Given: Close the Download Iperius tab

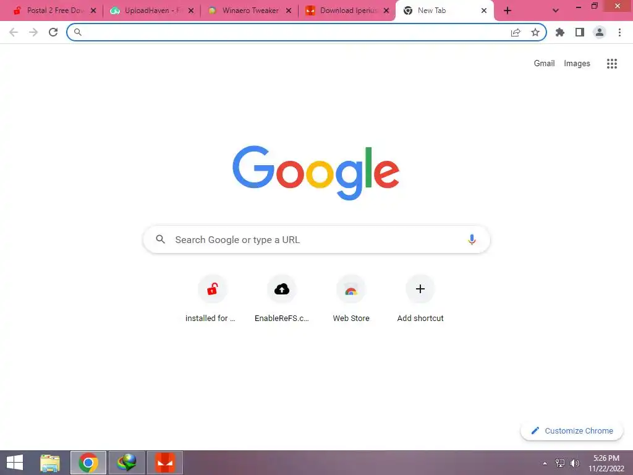Looking at the screenshot, I should click(386, 11).
